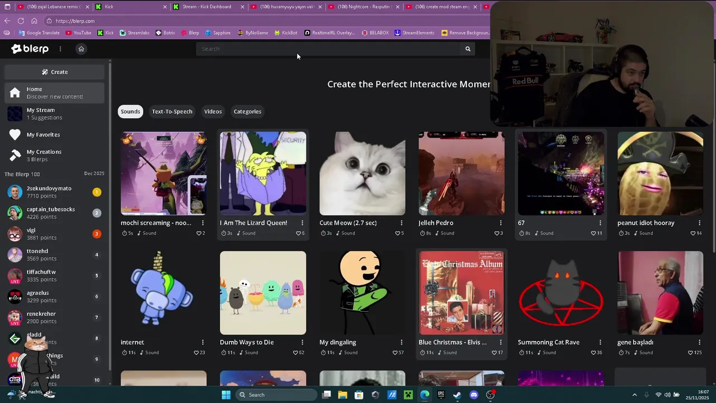Viewport: 716px width, 403px height.
Task: Favorite the mochi screaming sound heart
Action: (199, 233)
